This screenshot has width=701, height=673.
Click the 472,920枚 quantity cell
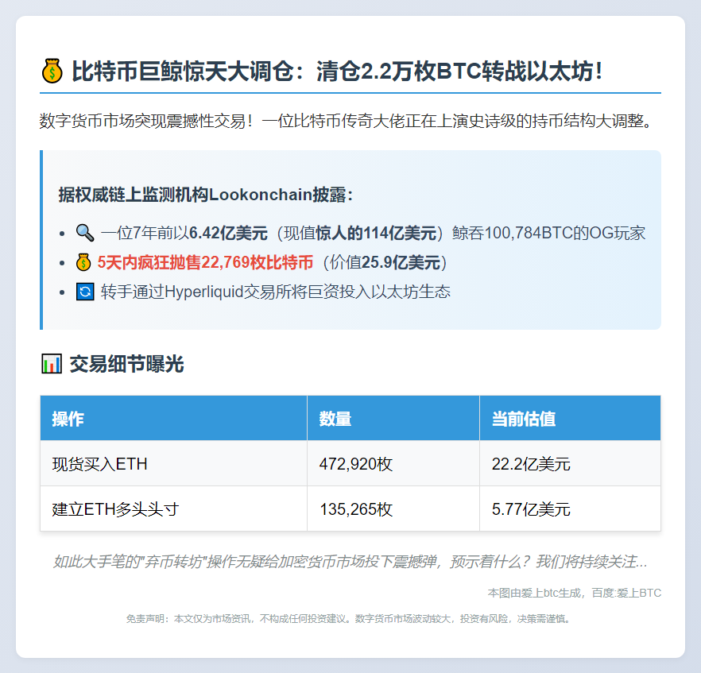355,463
